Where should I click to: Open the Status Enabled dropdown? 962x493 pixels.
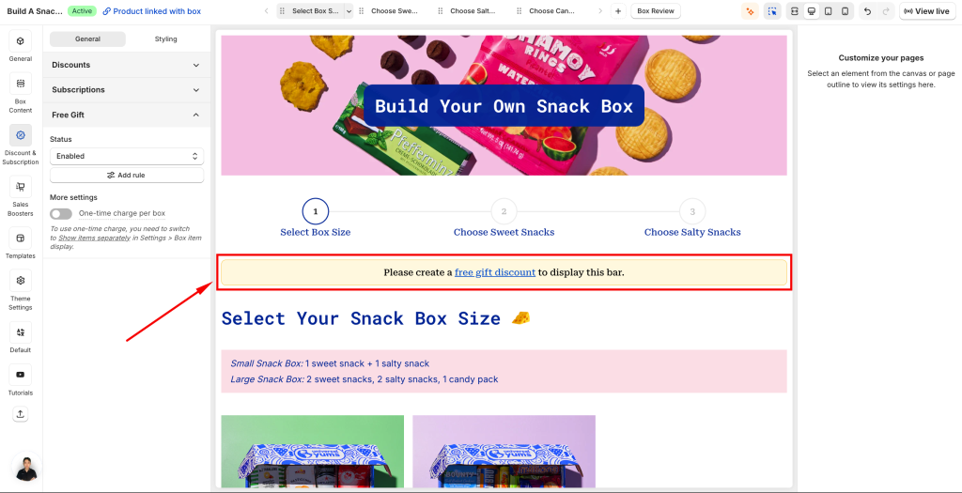[127, 156]
